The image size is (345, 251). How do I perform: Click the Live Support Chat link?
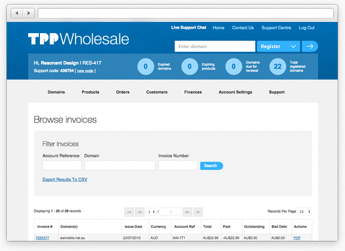(189, 28)
